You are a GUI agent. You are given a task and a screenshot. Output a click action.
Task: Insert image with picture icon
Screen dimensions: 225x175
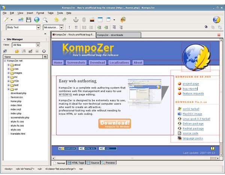(92, 20)
